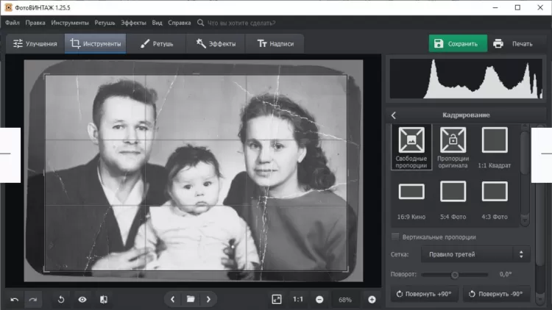
Task: Enable the Вертикальные пропорции checkbox
Action: click(x=395, y=237)
